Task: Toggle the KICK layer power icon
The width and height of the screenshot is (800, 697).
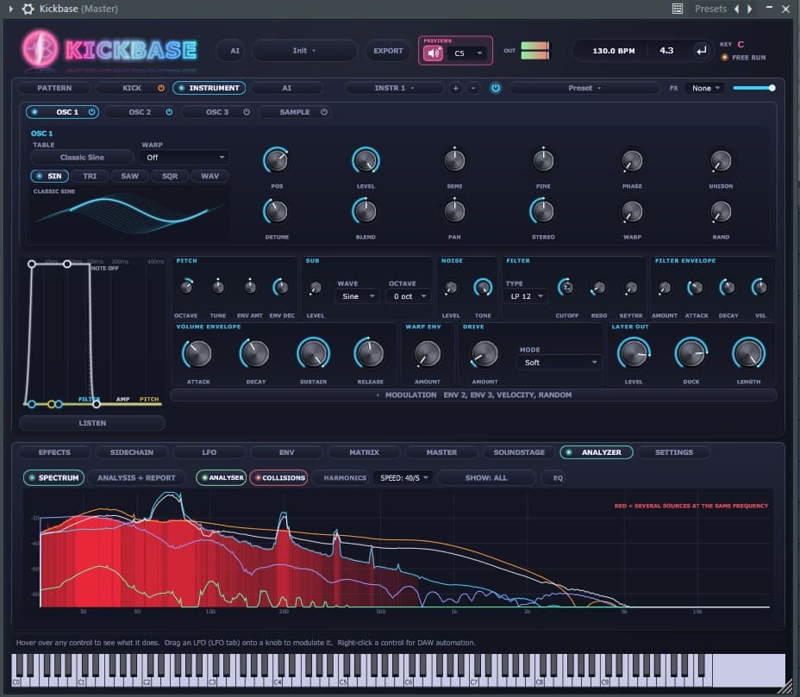Action: 160,88
